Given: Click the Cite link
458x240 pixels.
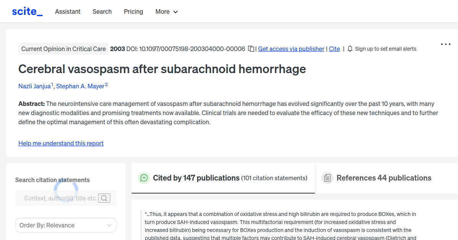Looking at the screenshot, I should coord(334,49).
